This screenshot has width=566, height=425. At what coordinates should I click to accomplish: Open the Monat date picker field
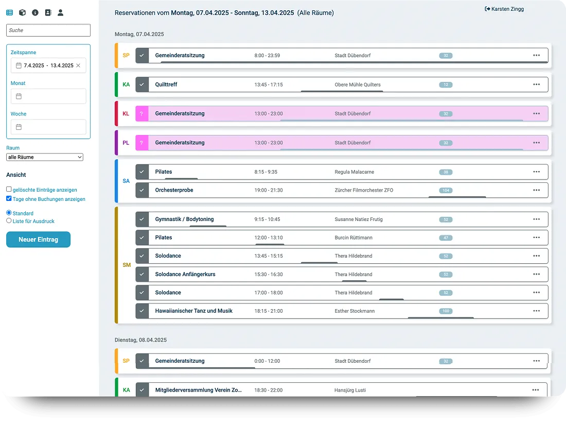tap(48, 96)
